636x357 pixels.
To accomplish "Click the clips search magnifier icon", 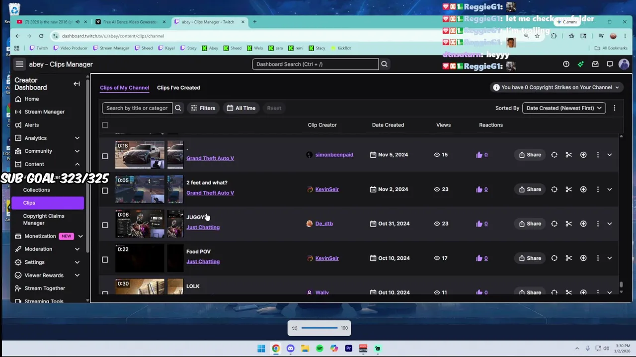I will point(178,108).
